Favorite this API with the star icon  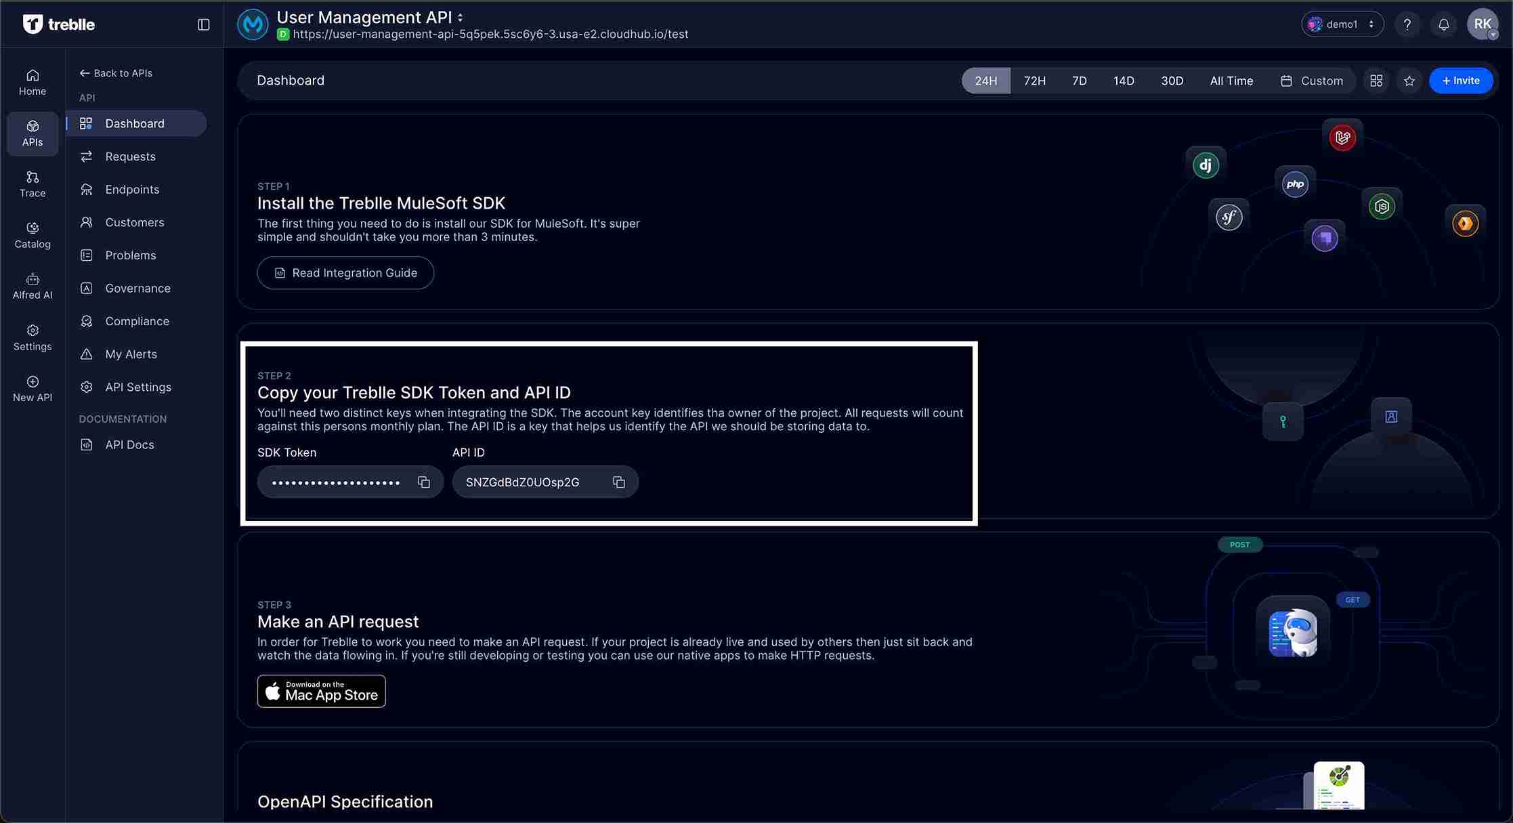[x=1409, y=81]
